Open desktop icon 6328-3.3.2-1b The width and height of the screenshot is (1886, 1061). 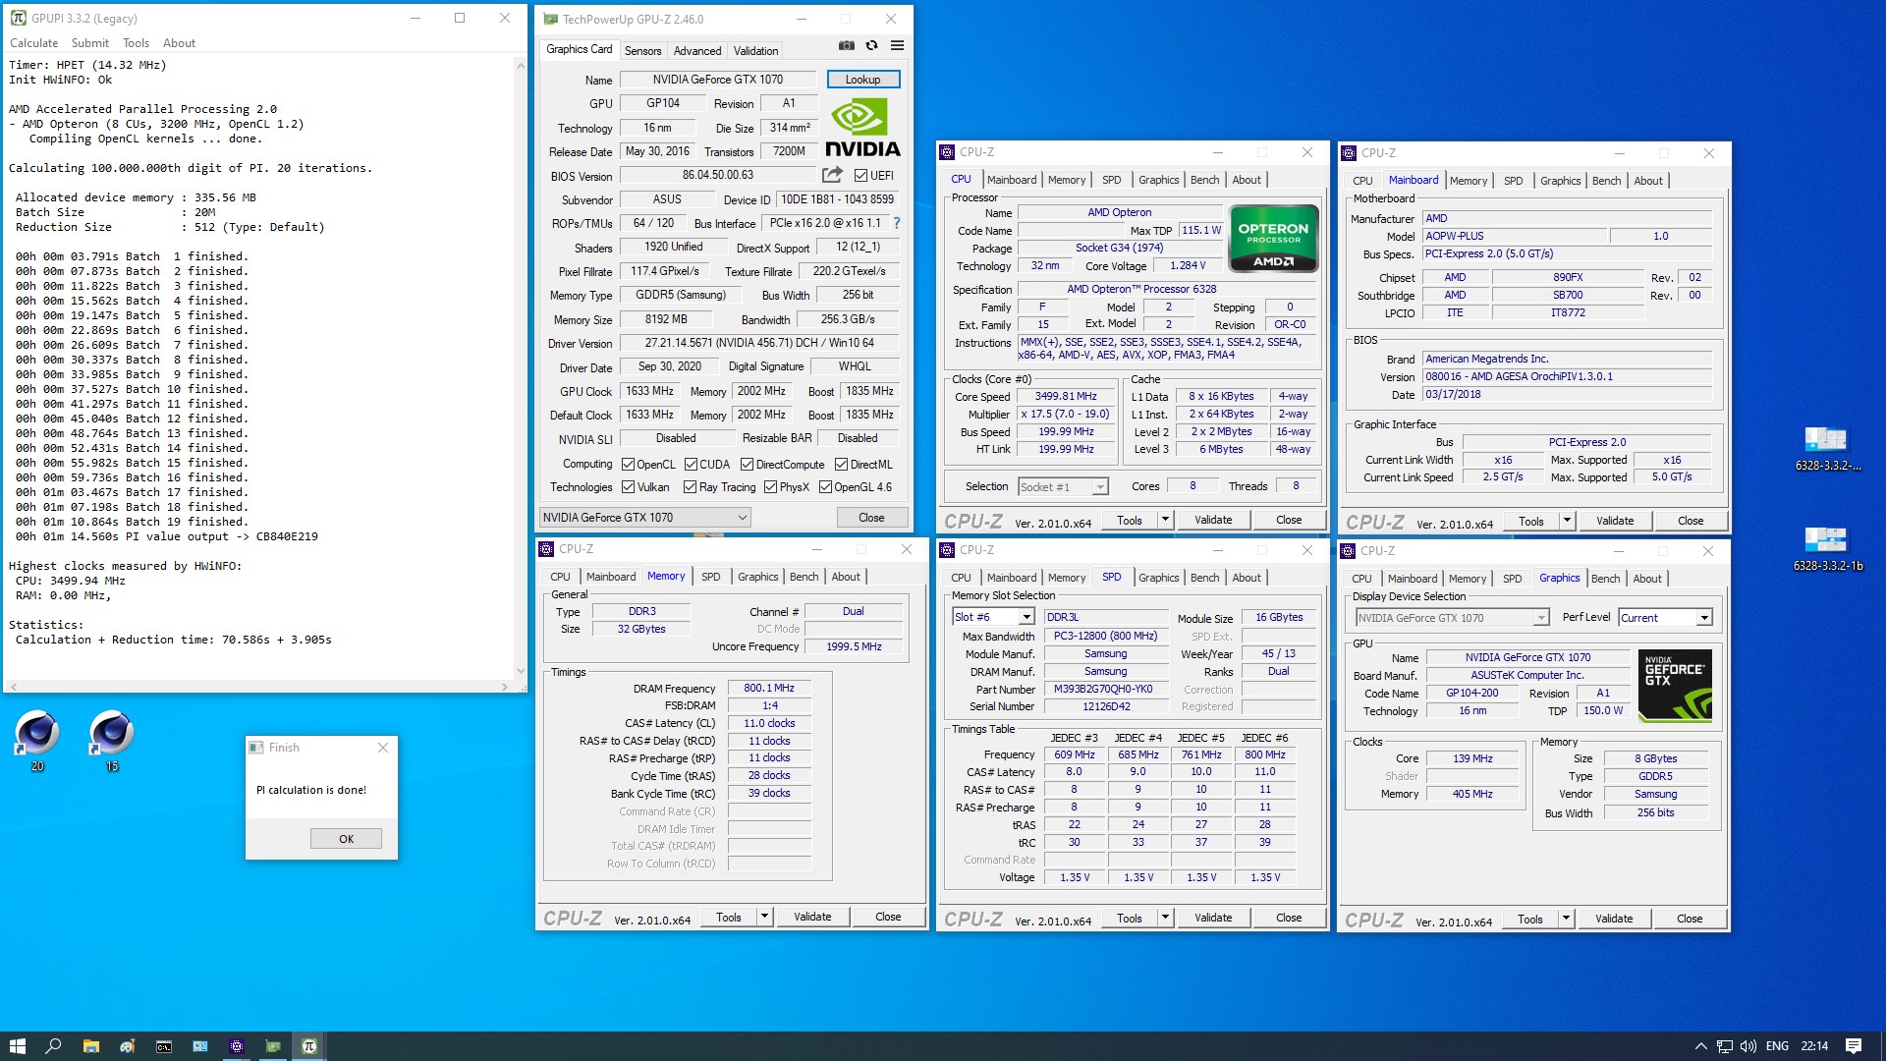[1827, 549]
